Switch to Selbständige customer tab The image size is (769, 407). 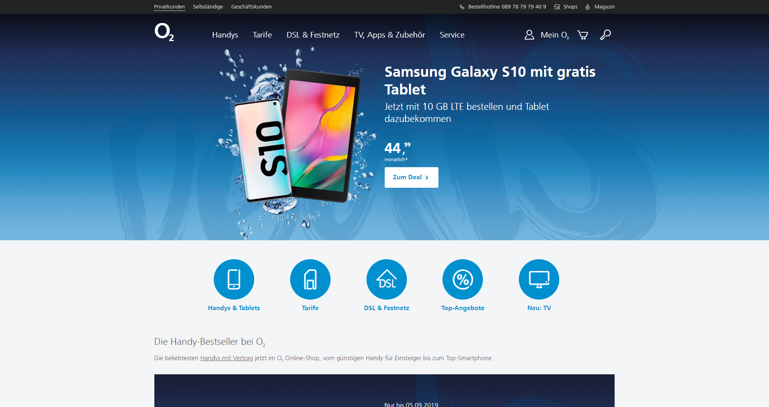[208, 7]
